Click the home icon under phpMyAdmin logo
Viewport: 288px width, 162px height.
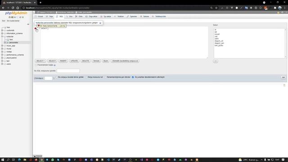tap(9, 17)
